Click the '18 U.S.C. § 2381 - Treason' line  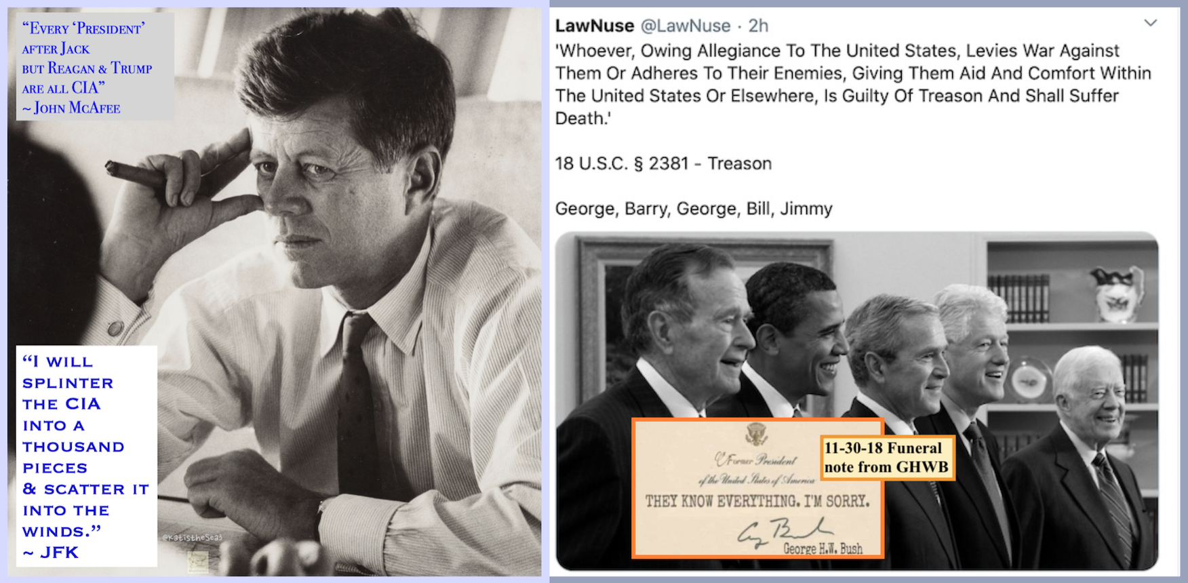(x=663, y=163)
